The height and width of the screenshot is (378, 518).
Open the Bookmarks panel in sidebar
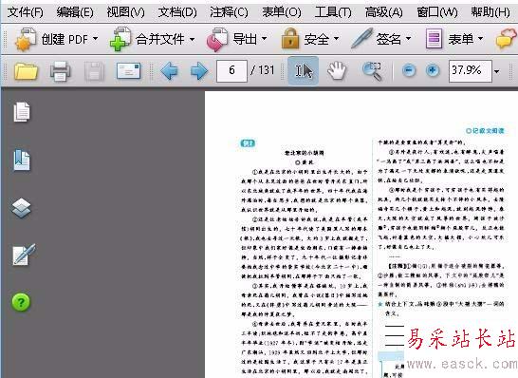click(x=22, y=161)
